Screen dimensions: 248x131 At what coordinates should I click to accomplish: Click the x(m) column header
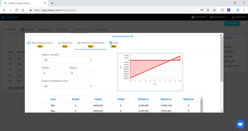[x=53, y=99]
